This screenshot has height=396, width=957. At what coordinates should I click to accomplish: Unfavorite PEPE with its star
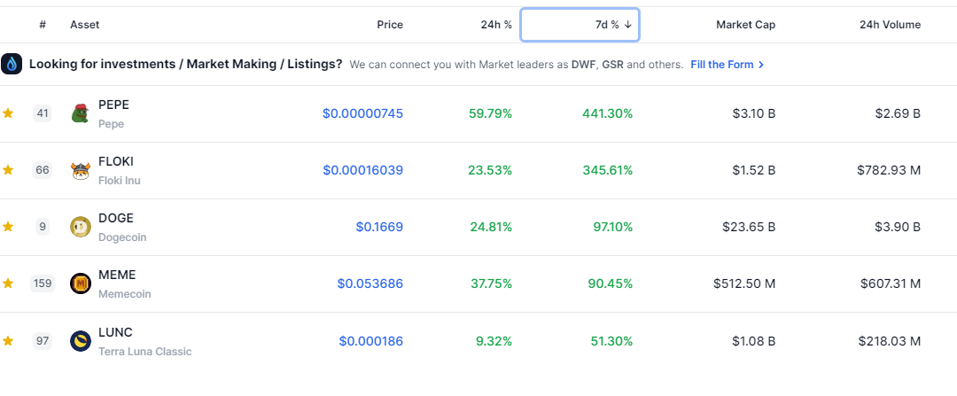coord(8,113)
